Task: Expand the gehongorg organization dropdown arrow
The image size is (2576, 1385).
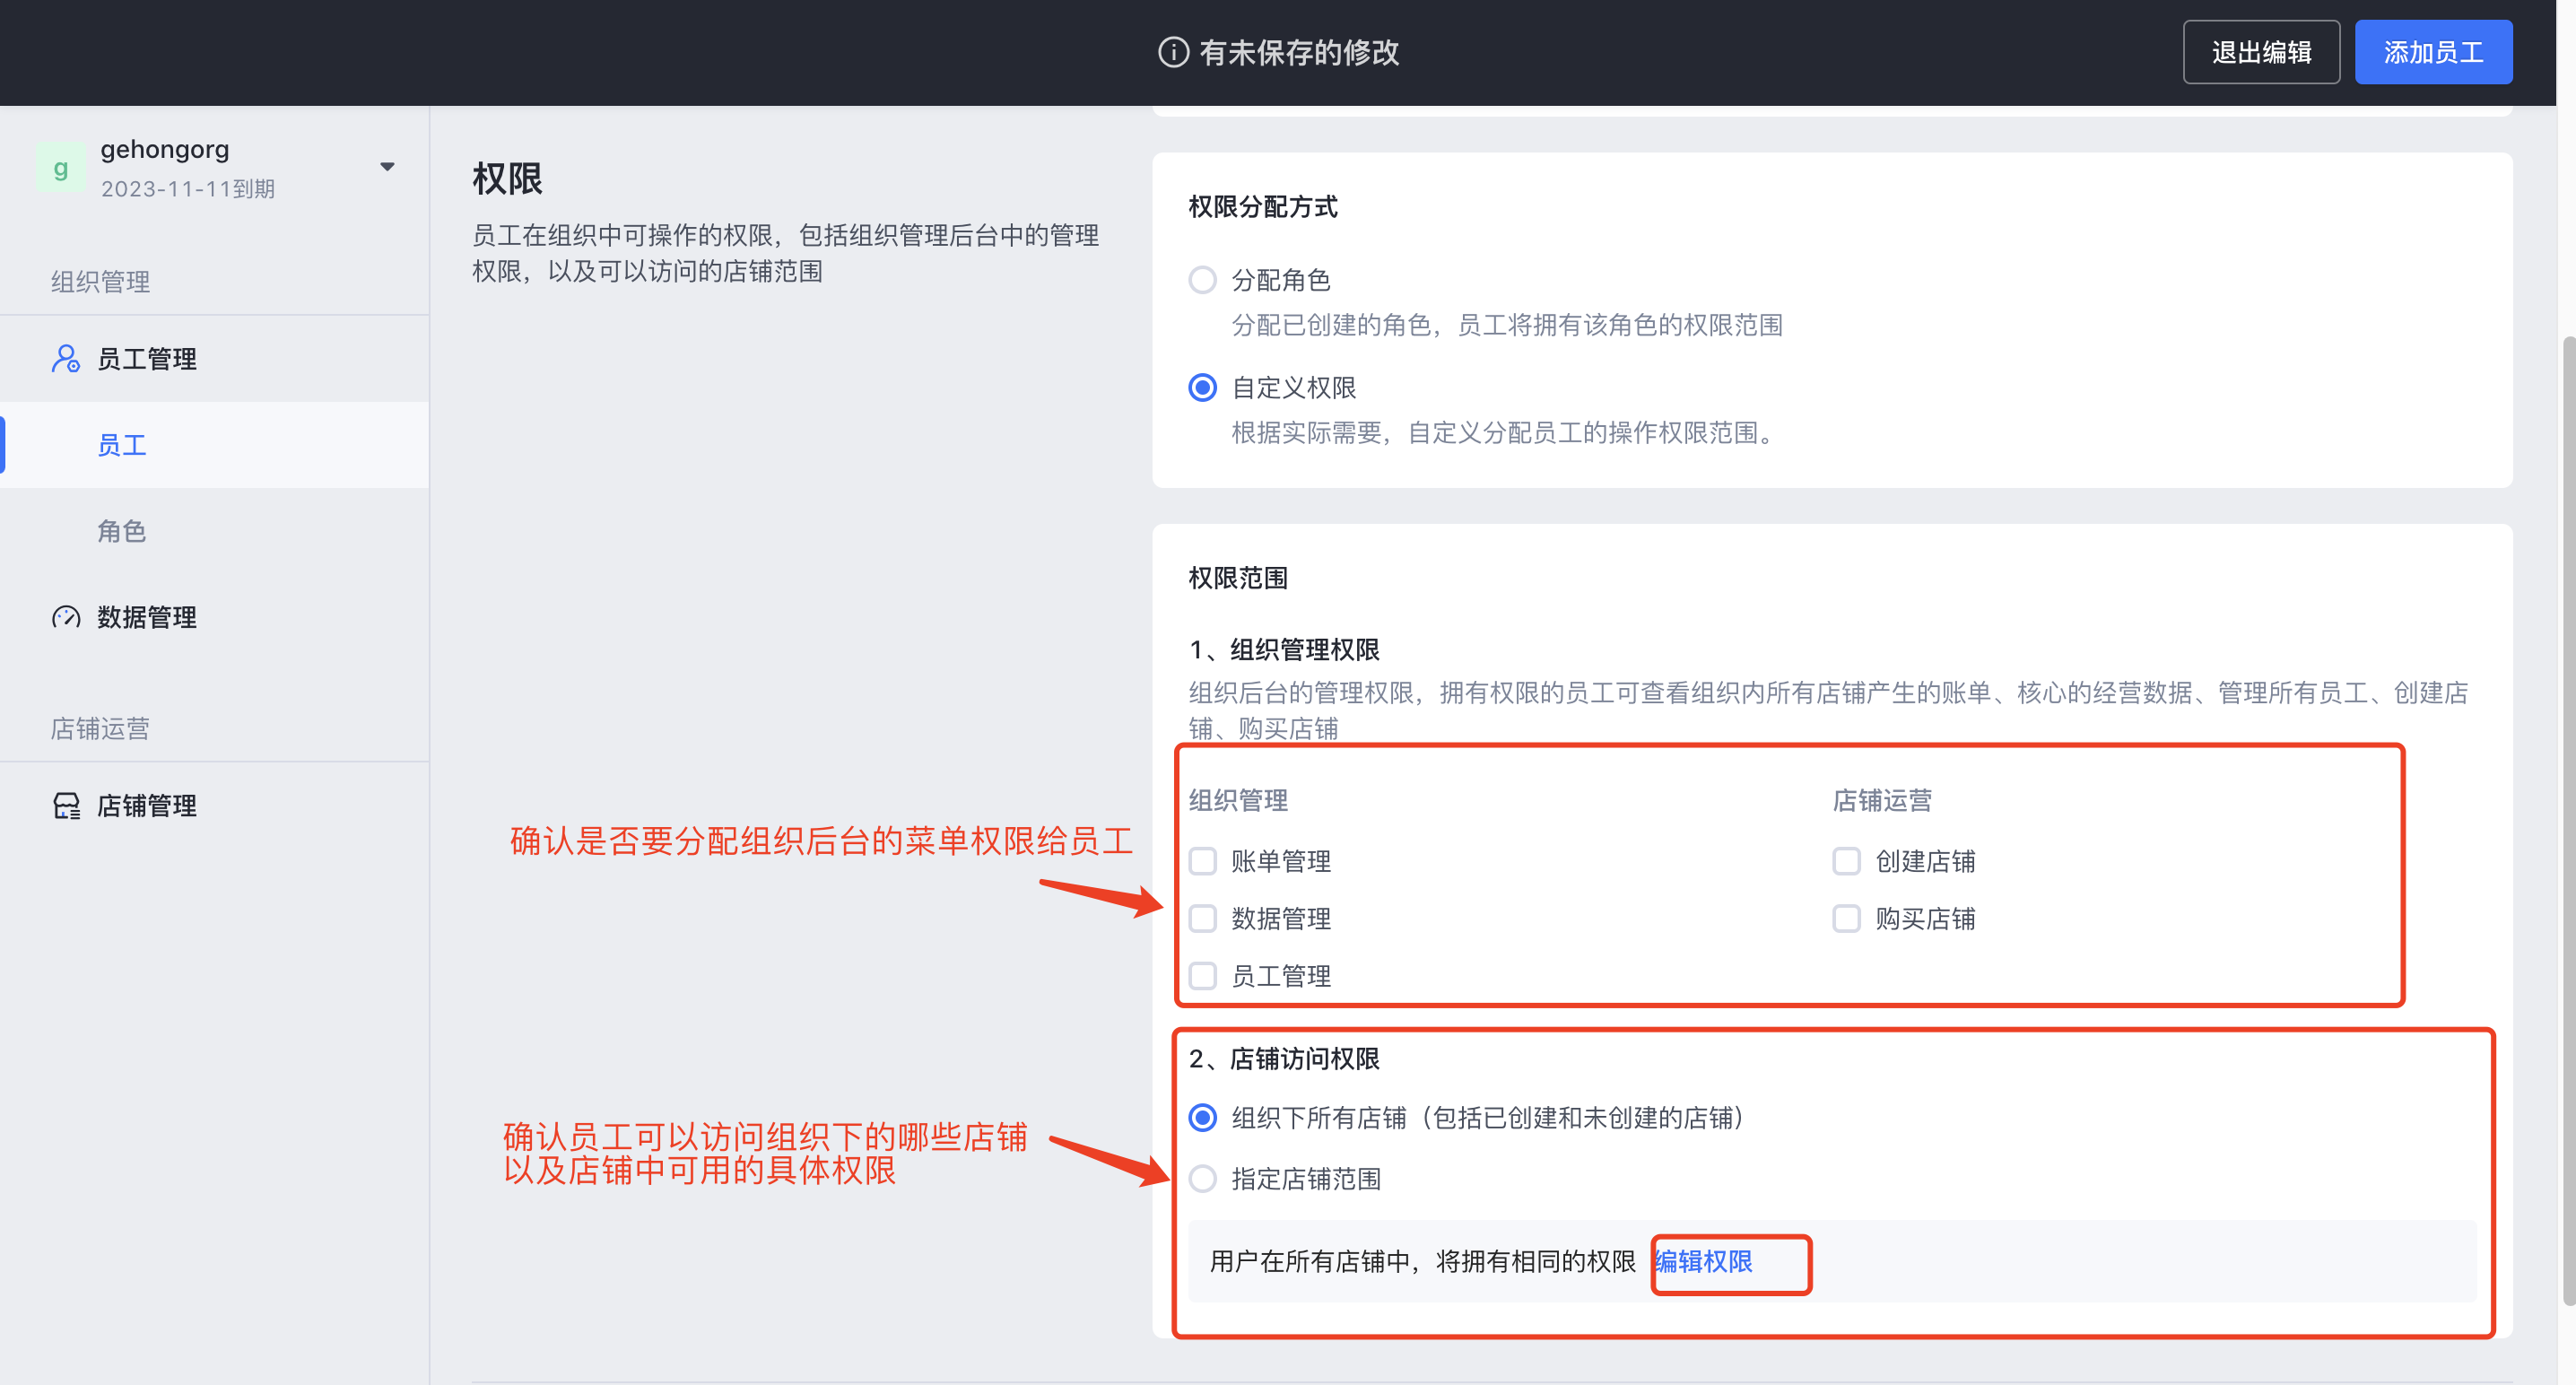Action: (x=387, y=167)
